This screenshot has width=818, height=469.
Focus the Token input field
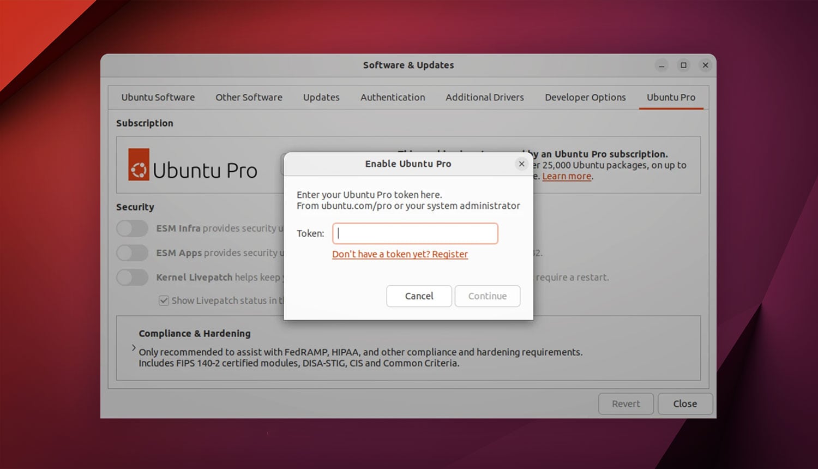coord(415,233)
